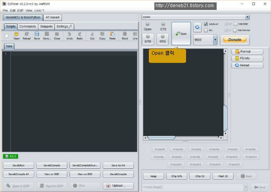The height and width of the screenshot is (192, 271).
Task: Toggle the RTS line button
Action: [163, 39]
